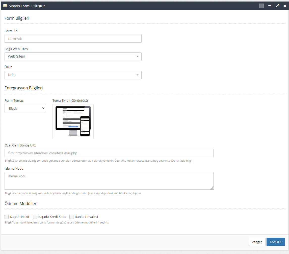Click into the Özel Geri Dönüş URL field

109,153
